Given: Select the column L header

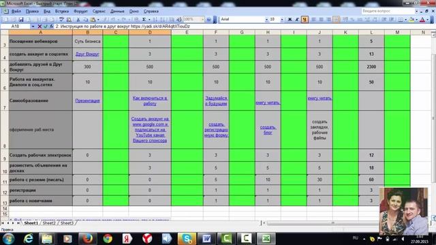Looking at the screenshot, I should point(371,33).
